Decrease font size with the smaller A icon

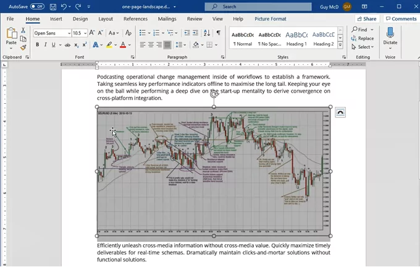[100, 33]
